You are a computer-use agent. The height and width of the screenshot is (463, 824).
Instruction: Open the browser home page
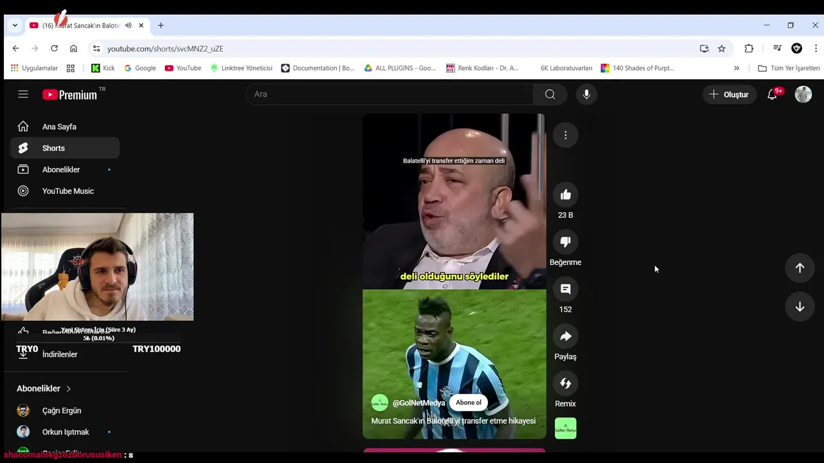pyautogui.click(x=73, y=48)
